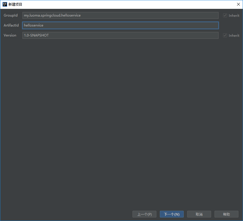This screenshot has width=243, height=221.
Task: Proceed with the 下一个(N) button
Action: coord(172,214)
